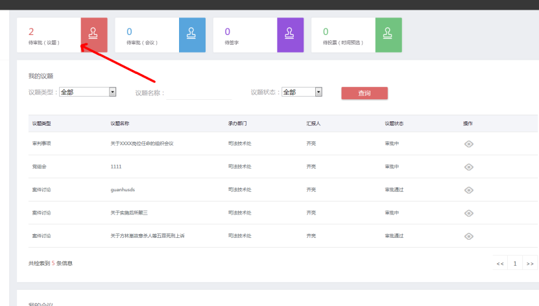This screenshot has width=539, height=306.
Task: Click the 议题名称 column header
Action: [120, 123]
